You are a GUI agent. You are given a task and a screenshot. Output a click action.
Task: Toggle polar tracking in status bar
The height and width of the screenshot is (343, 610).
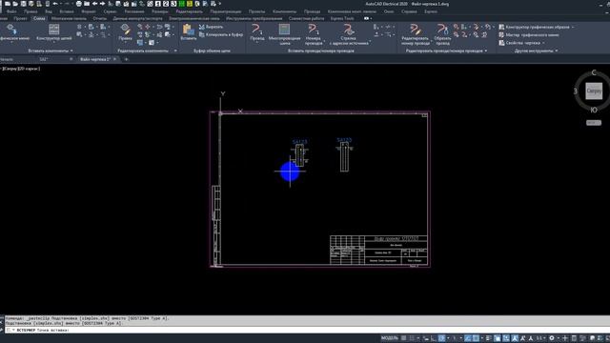442,338
